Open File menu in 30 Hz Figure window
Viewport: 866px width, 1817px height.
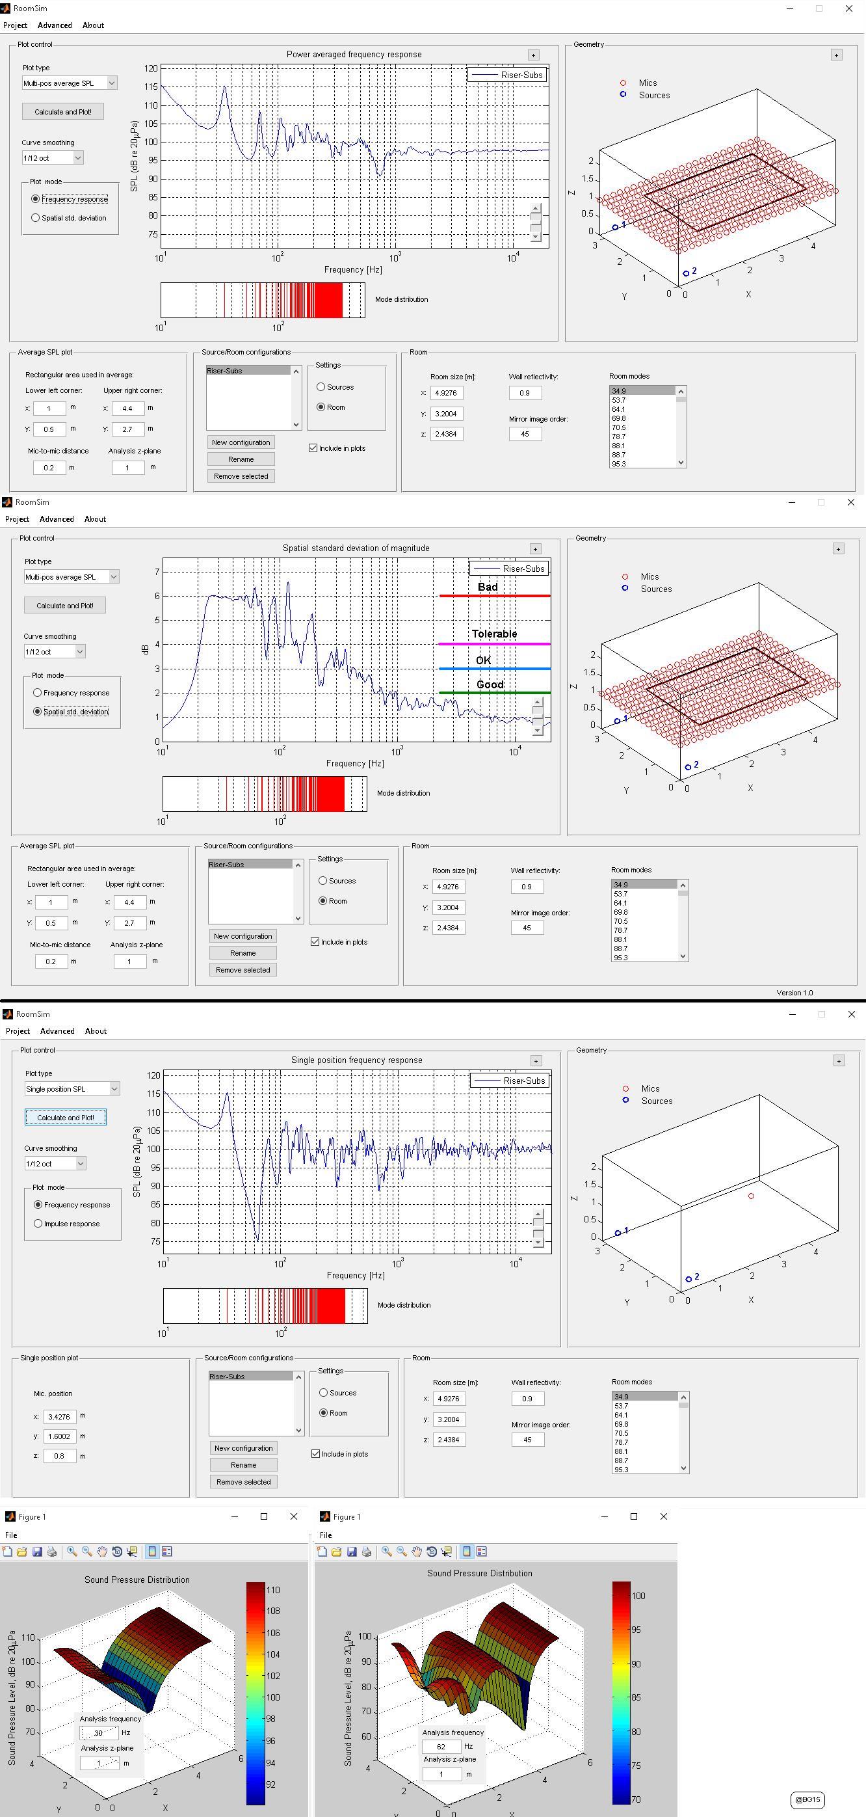(11, 1535)
